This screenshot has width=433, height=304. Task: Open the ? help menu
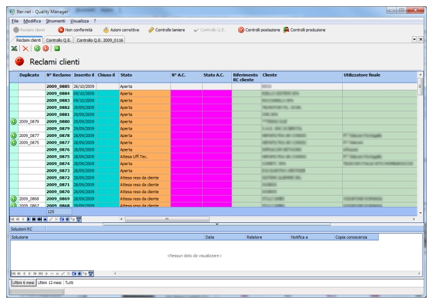[95, 21]
